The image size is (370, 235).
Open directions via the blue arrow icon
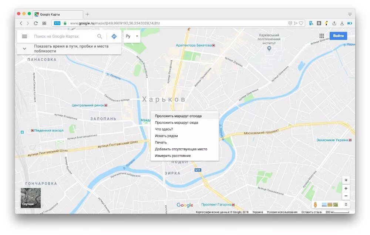click(114, 36)
